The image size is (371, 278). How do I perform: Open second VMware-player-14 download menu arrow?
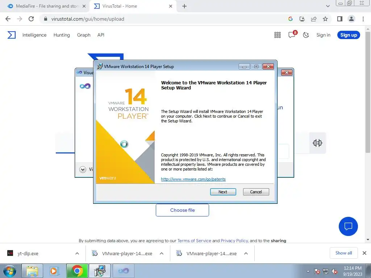click(x=246, y=253)
